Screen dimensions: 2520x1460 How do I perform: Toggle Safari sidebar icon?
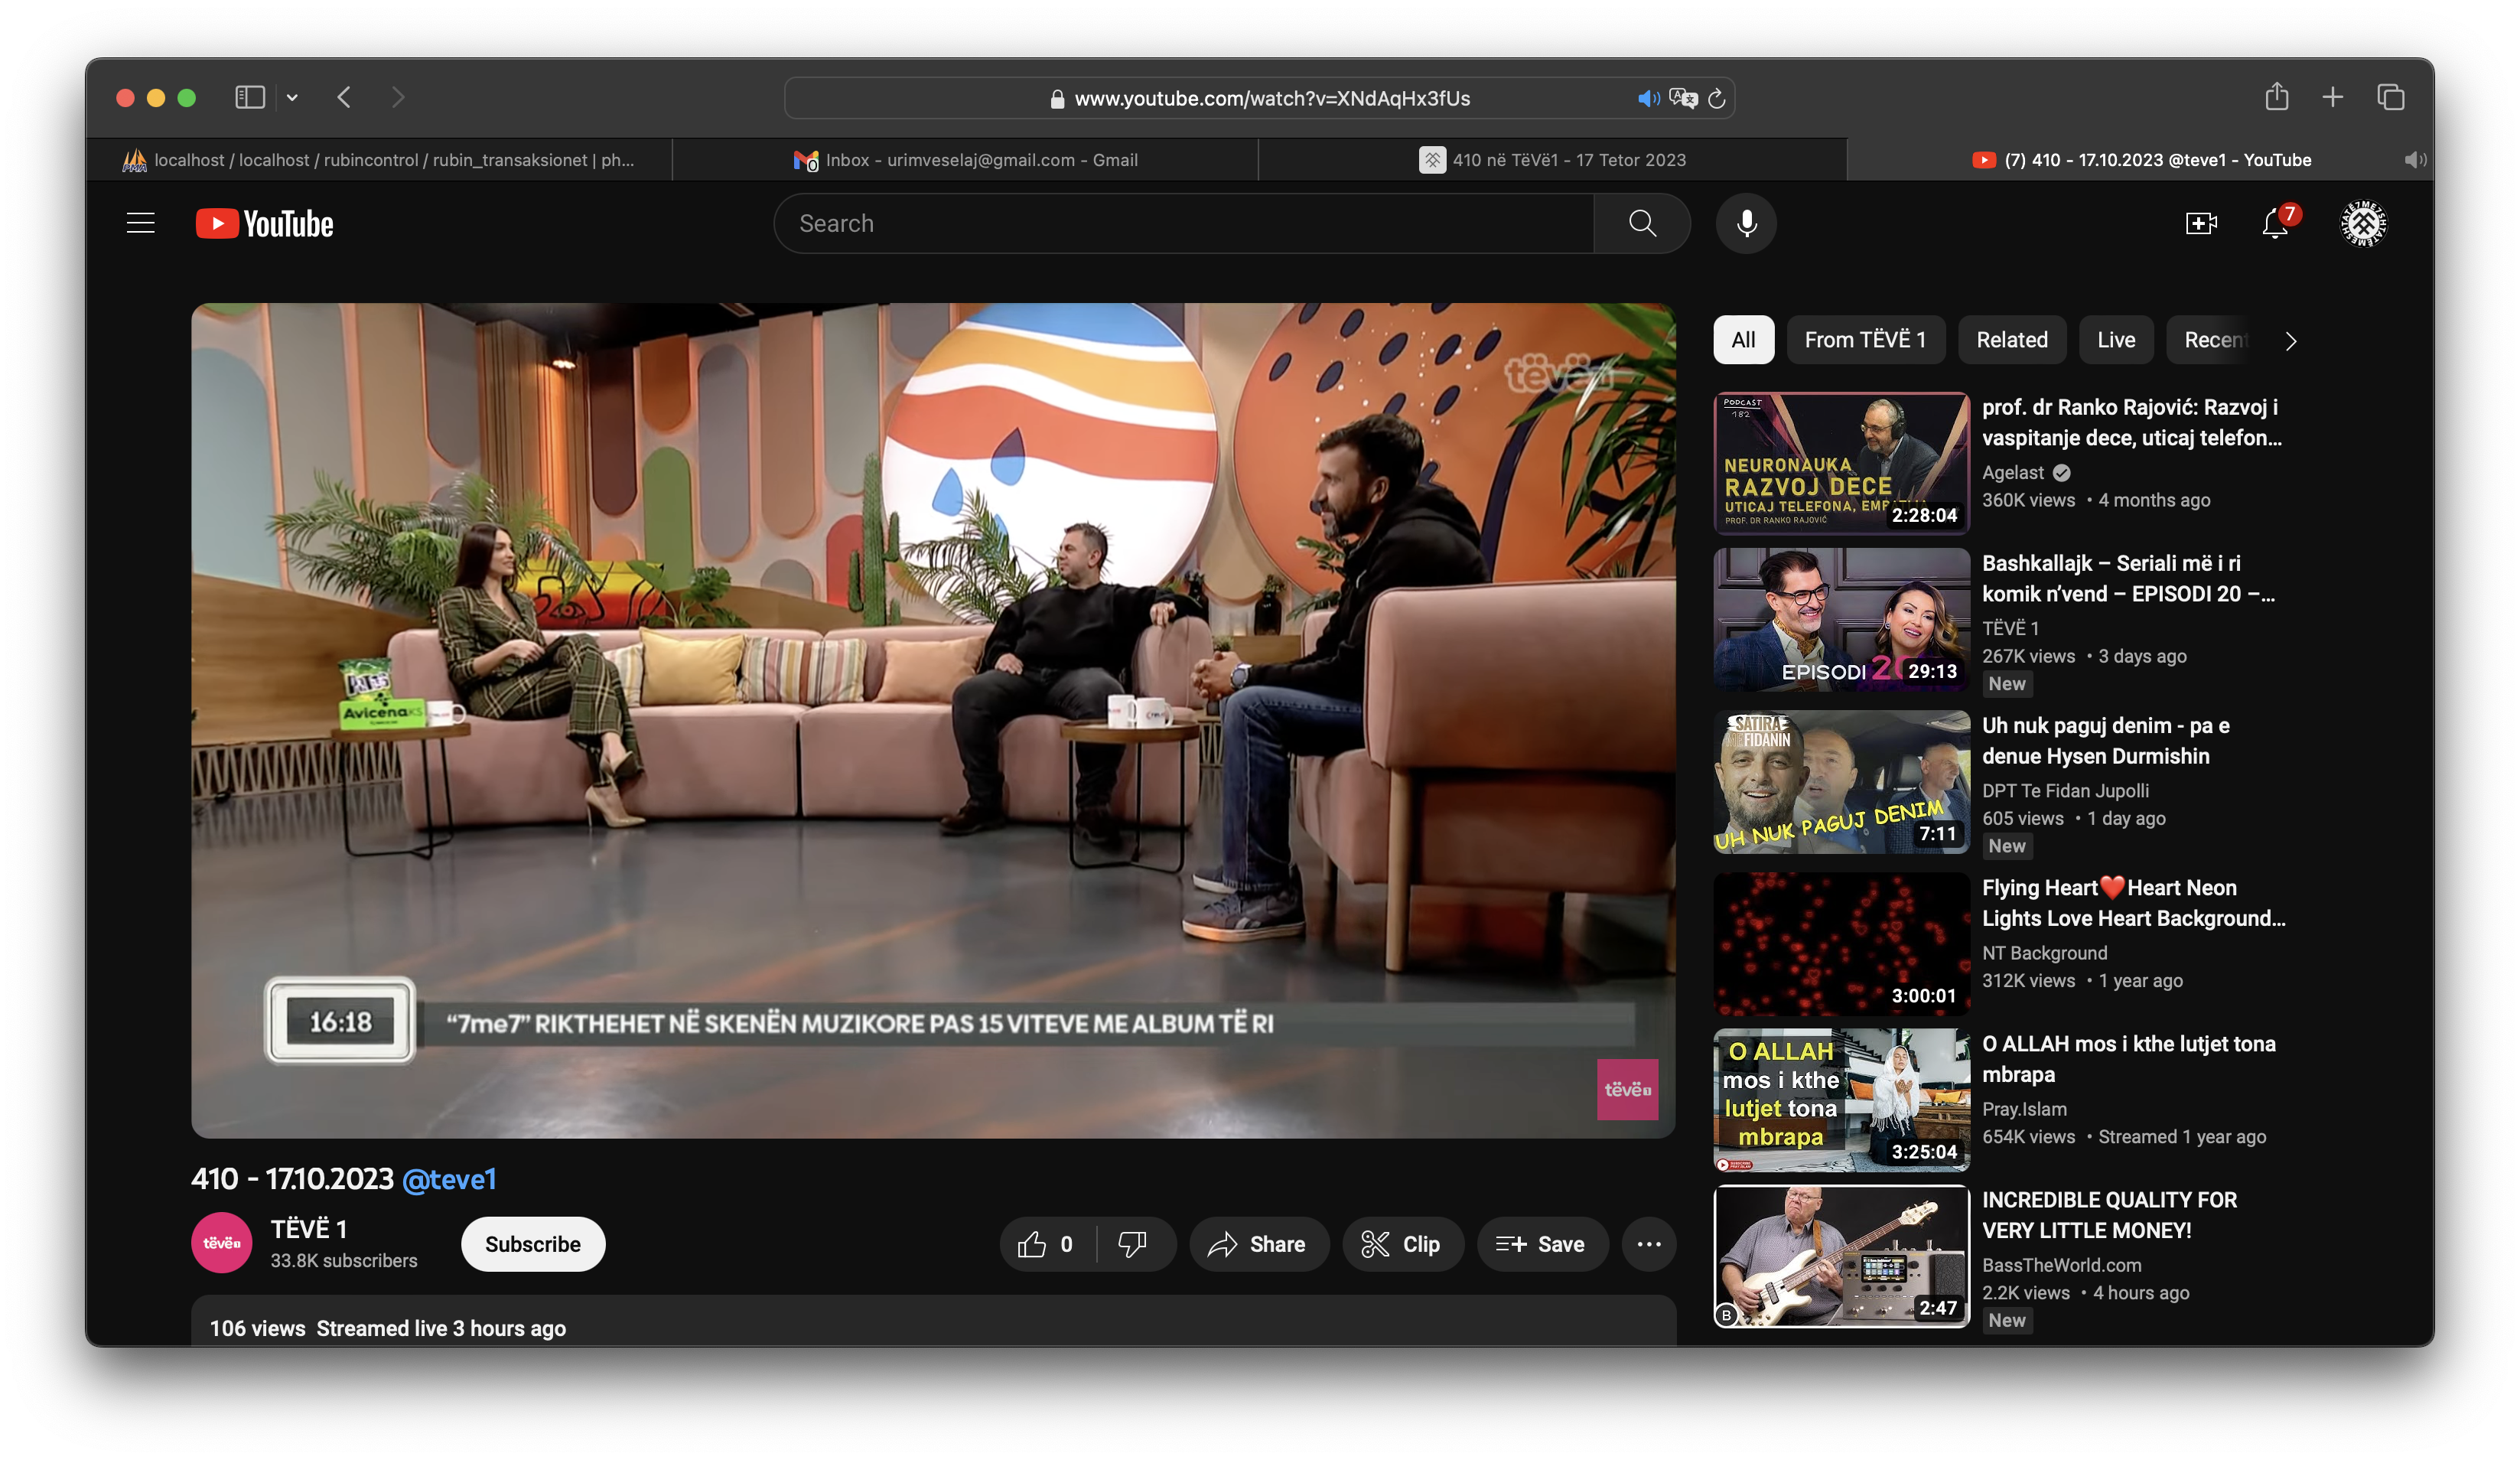[250, 97]
